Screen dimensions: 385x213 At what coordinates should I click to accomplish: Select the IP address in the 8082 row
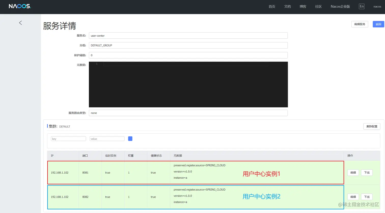click(60, 197)
